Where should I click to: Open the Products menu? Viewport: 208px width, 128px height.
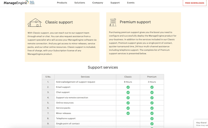click(x=62, y=3)
